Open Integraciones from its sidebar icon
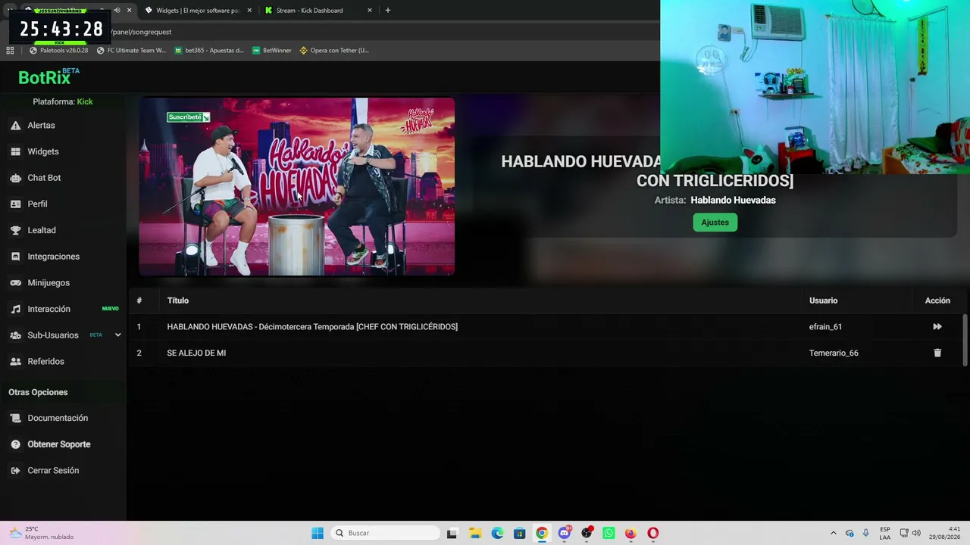 tap(15, 257)
